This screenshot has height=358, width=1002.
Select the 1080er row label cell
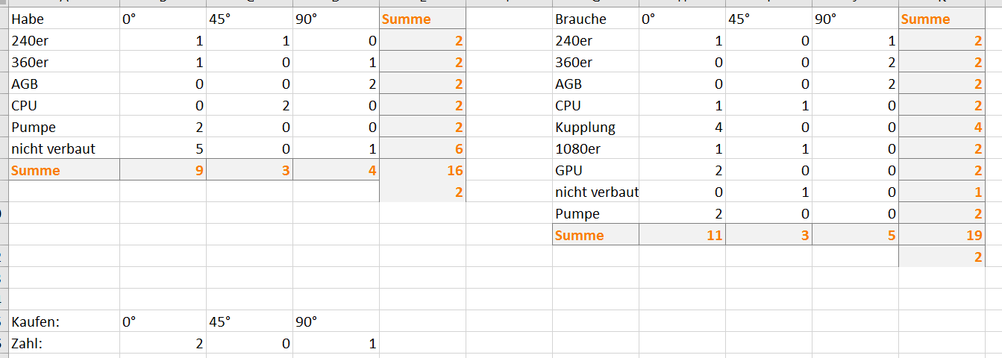click(x=595, y=148)
